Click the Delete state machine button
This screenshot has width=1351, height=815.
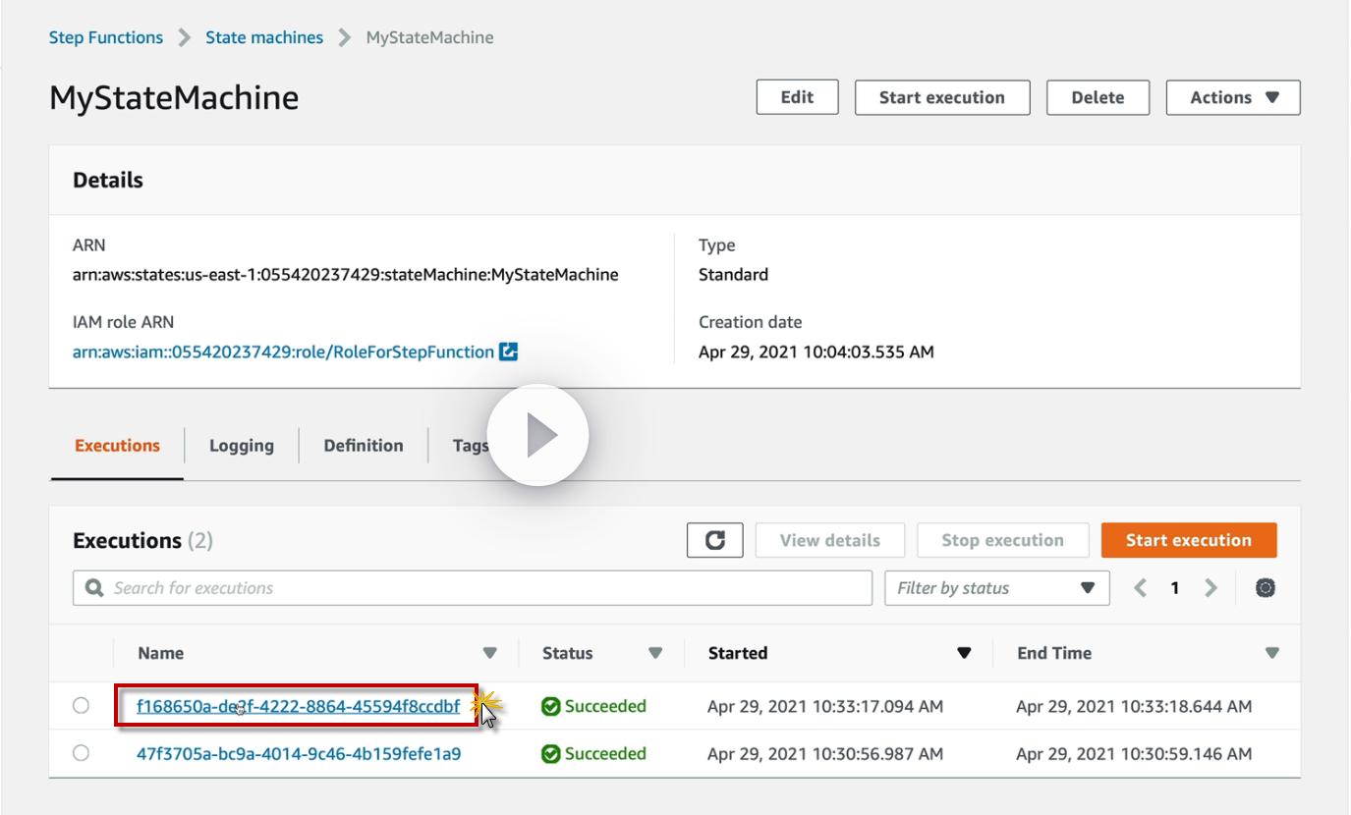(x=1098, y=97)
